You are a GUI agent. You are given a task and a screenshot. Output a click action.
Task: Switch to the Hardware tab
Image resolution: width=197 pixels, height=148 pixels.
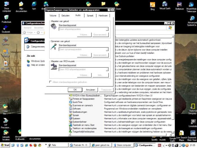click(x=103, y=16)
